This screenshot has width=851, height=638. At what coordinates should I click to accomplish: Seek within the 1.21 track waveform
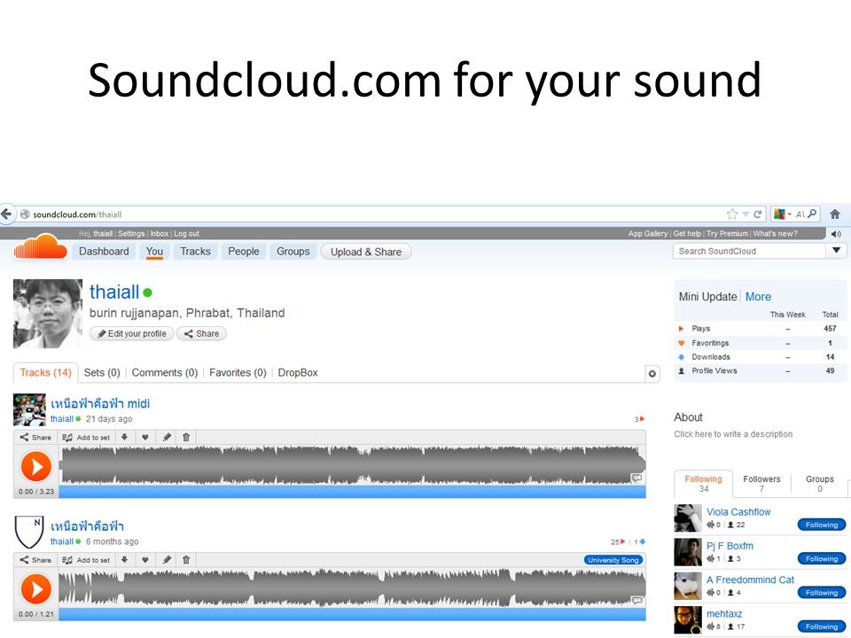352,588
